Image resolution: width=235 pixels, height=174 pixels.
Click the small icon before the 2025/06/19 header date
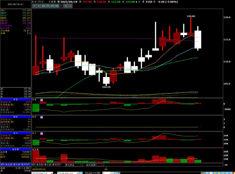point(59,2)
